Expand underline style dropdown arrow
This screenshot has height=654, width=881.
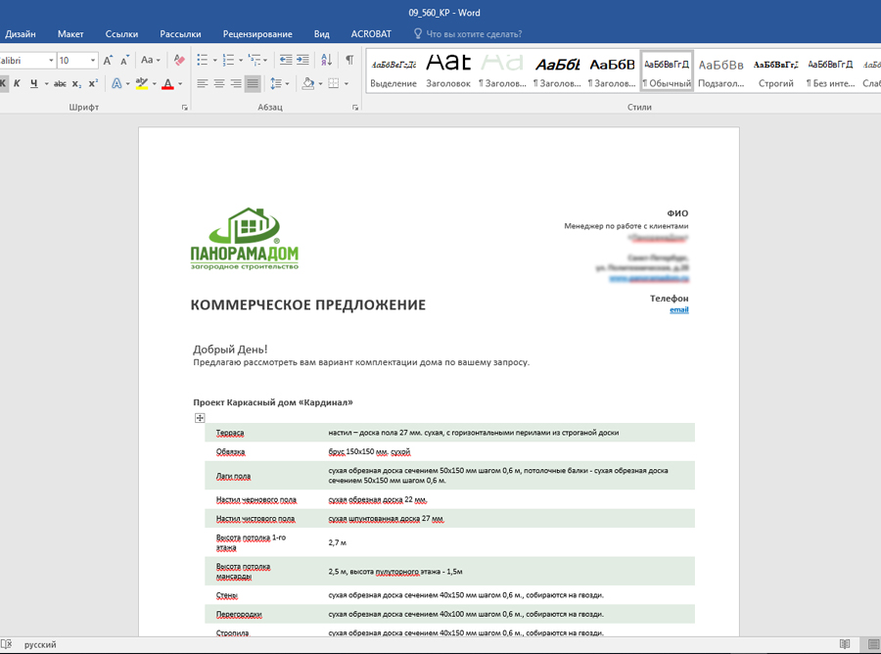(x=47, y=84)
